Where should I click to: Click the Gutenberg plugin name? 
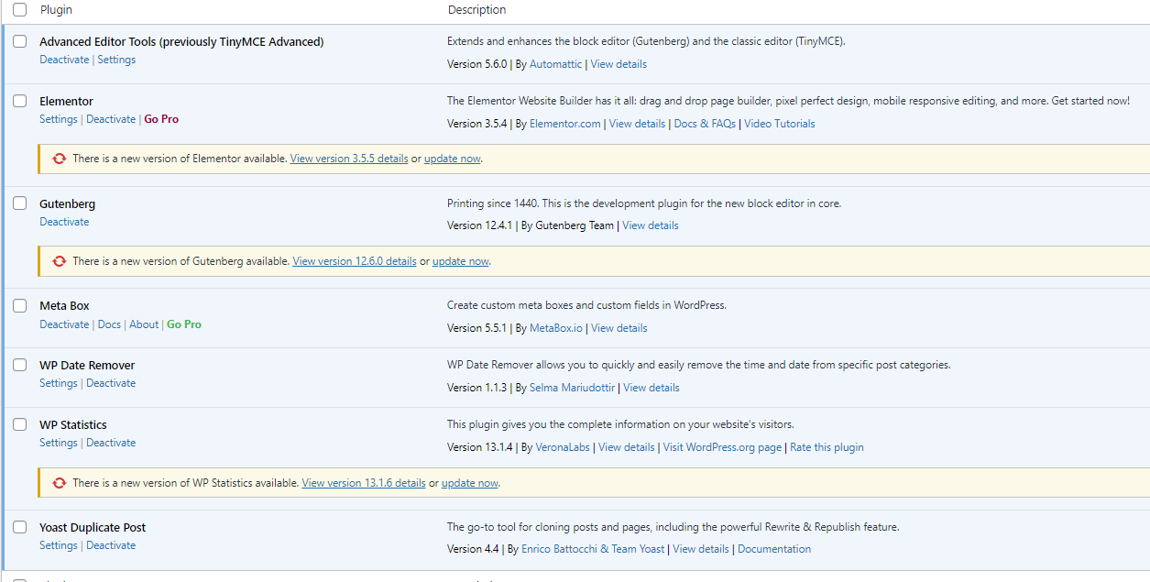point(67,203)
